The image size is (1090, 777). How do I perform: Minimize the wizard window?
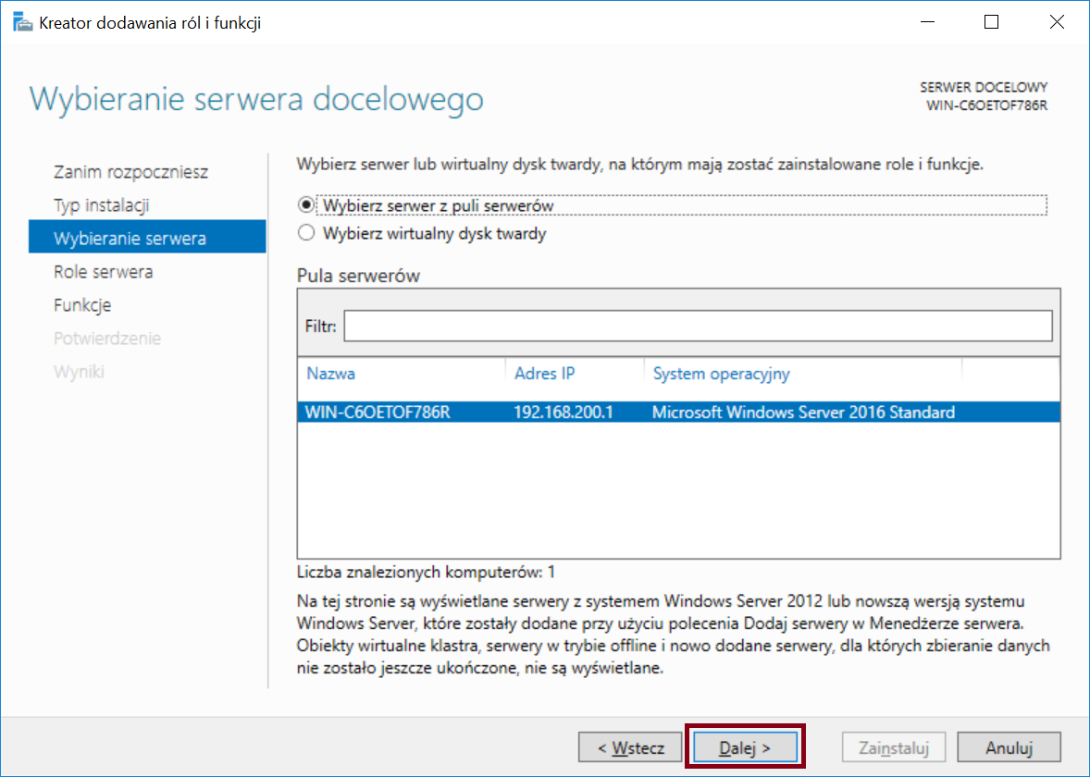pos(927,22)
